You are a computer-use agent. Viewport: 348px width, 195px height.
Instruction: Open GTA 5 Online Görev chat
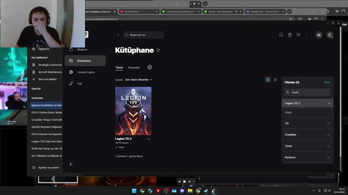pyautogui.click(x=47, y=112)
